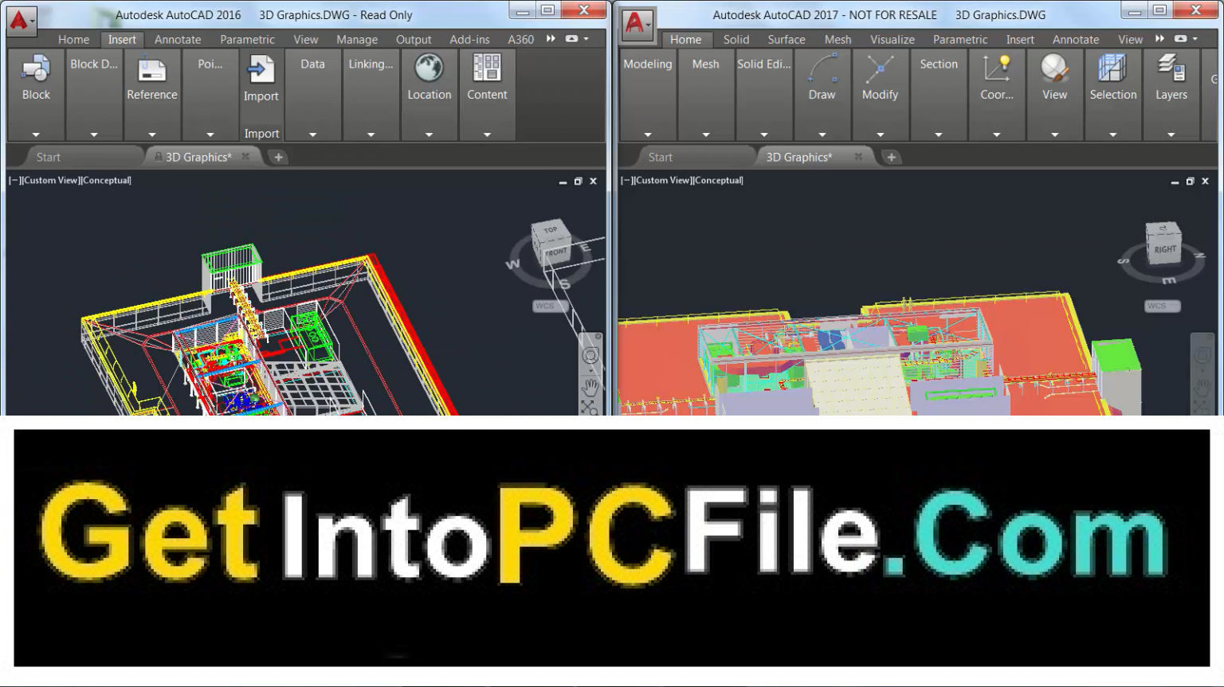This screenshot has height=687, width=1224.
Task: Minimize the AutoCAD 2017 viewport
Action: (x=1174, y=182)
